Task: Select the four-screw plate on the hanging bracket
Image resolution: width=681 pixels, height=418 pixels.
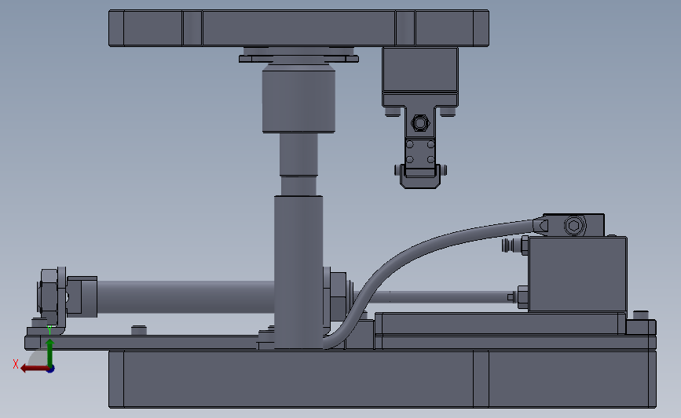Action: [420, 152]
